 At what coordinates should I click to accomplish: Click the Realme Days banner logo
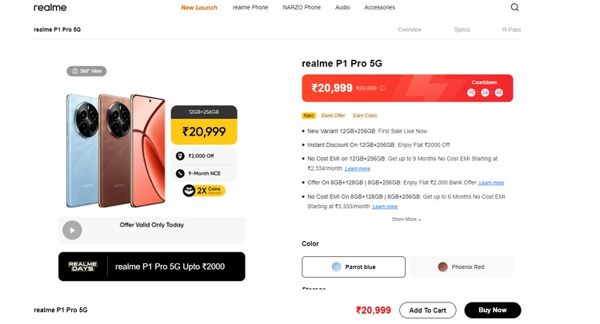[82, 267]
